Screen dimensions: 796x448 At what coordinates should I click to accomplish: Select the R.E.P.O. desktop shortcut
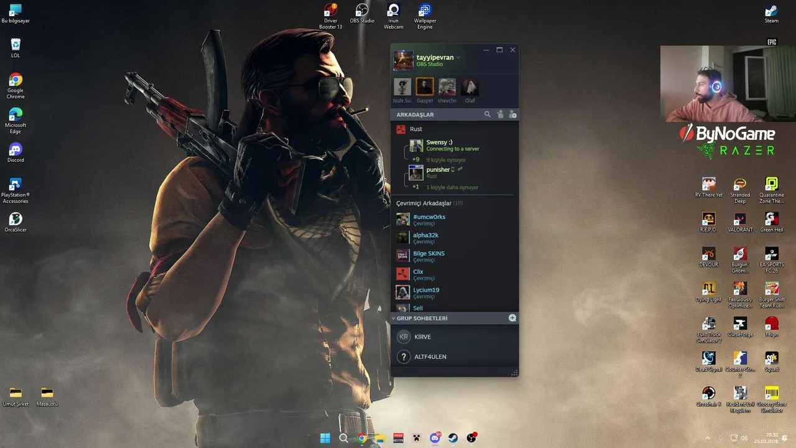[708, 222]
